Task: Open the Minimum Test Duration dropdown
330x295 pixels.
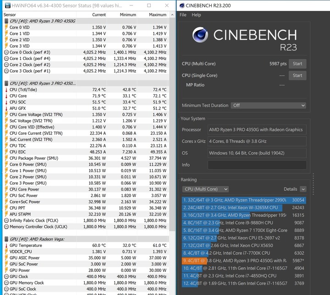Action: [268, 105]
